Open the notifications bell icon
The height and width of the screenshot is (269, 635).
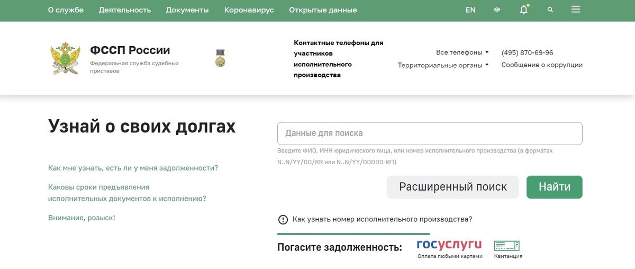pyautogui.click(x=523, y=10)
